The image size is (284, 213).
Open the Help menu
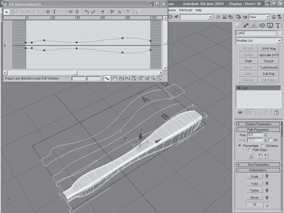(x=198, y=10)
